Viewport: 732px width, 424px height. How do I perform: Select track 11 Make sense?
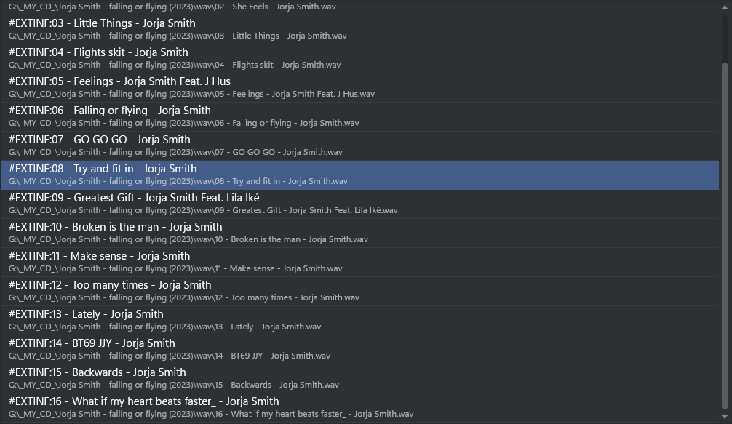pyautogui.click(x=99, y=256)
